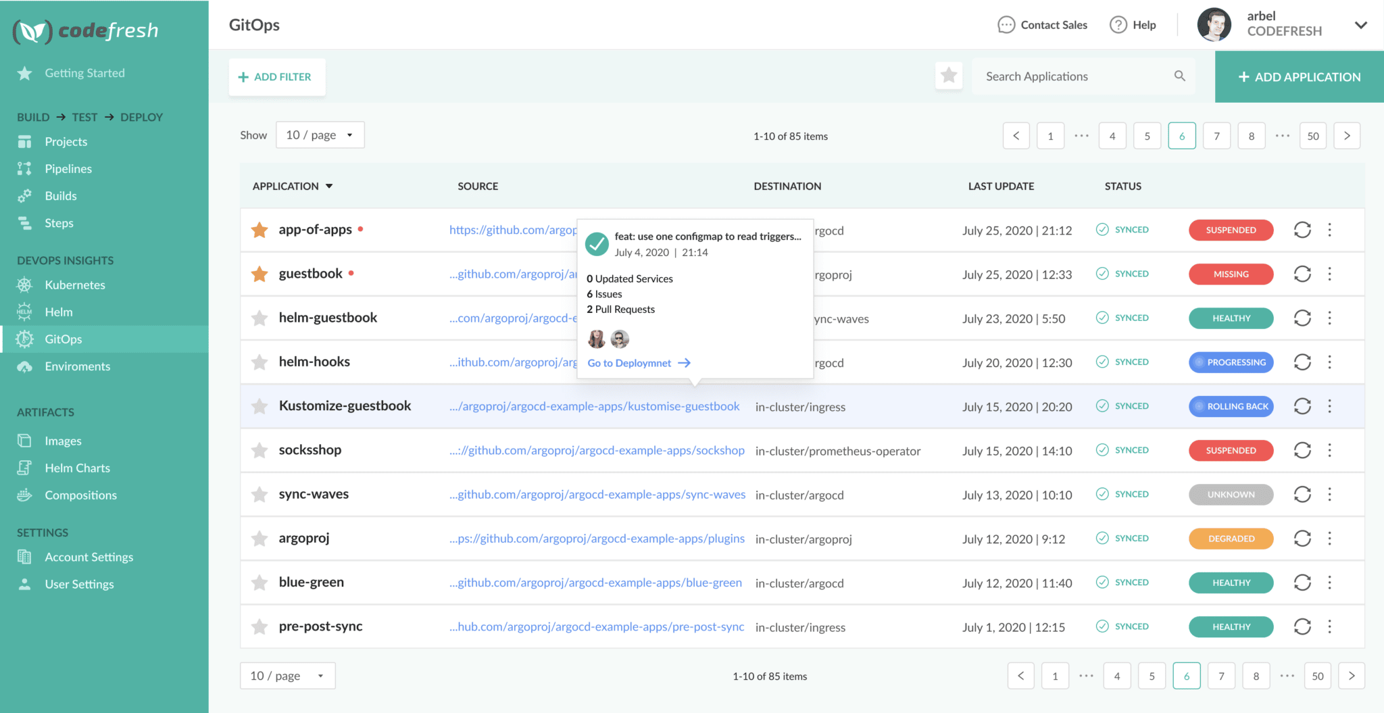1384x713 pixels.
Task: Click the Add Application button
Action: coord(1299,77)
